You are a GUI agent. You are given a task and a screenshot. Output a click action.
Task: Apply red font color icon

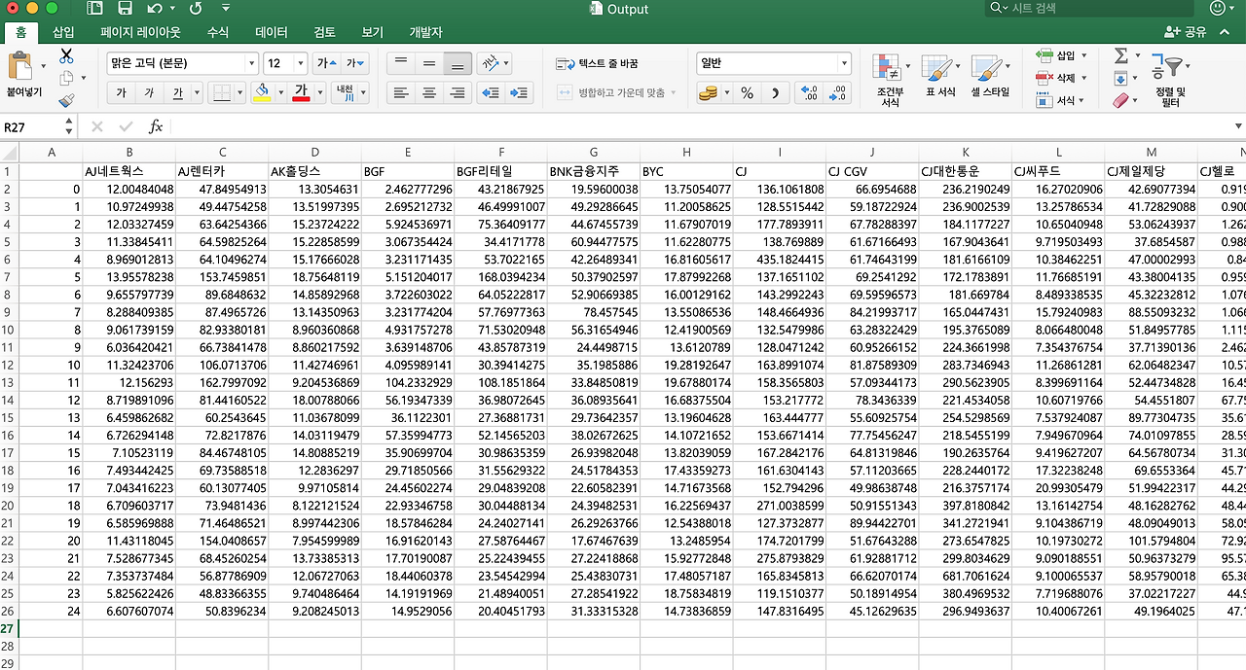[301, 92]
